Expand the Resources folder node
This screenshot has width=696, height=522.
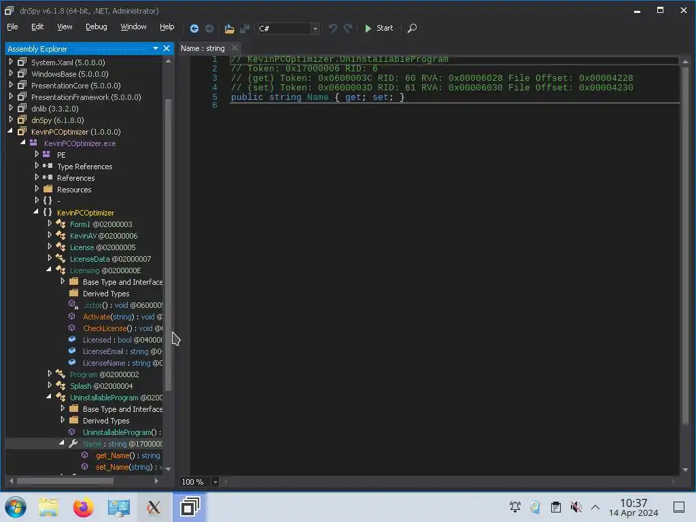point(37,189)
